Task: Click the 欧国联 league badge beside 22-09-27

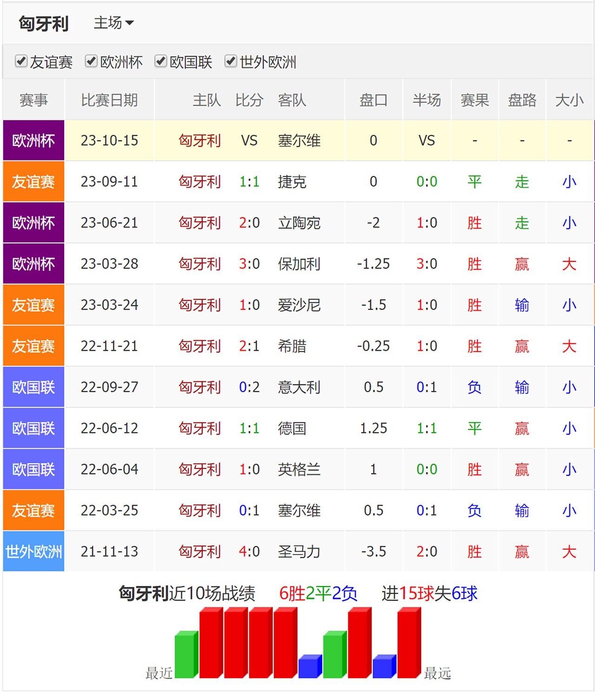Action: 33,387
